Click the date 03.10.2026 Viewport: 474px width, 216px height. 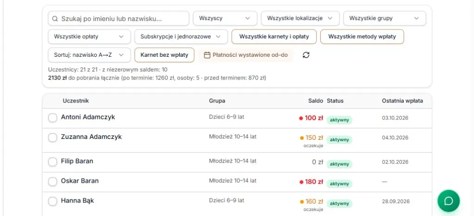395,118
